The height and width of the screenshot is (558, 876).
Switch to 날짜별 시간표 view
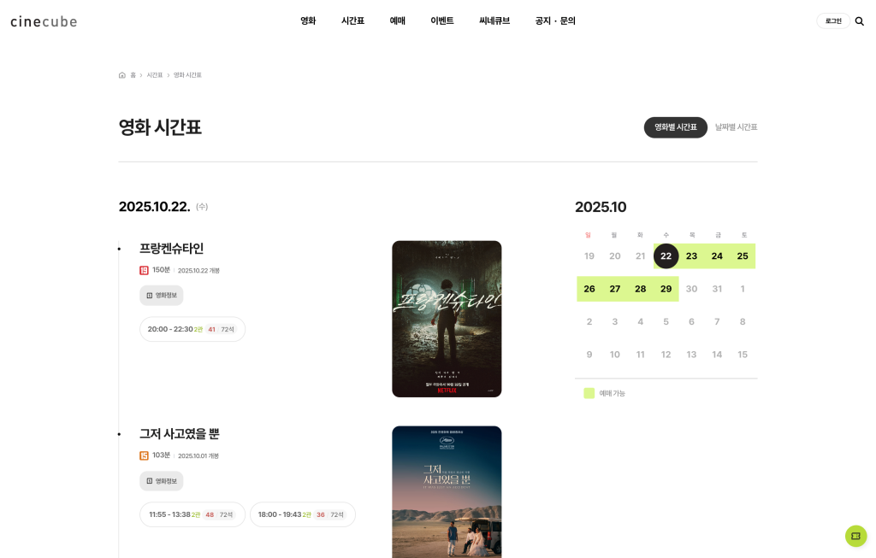tap(736, 127)
